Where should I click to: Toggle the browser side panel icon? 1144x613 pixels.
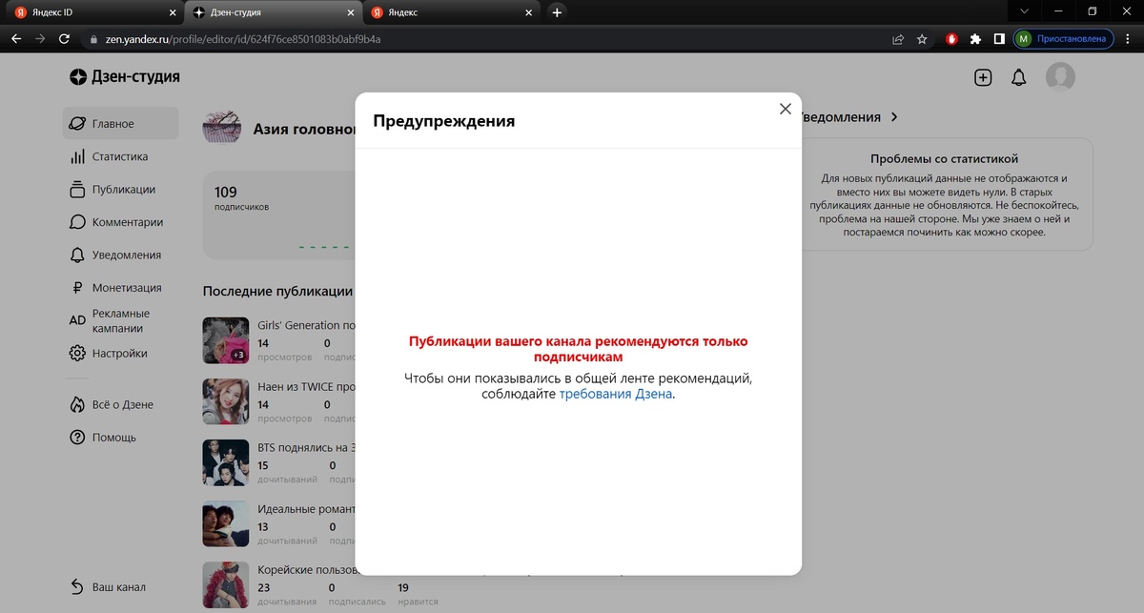[999, 39]
